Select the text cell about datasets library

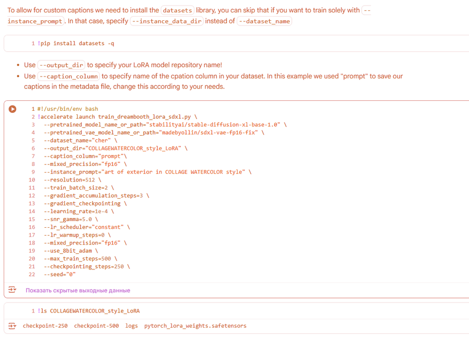pos(188,16)
